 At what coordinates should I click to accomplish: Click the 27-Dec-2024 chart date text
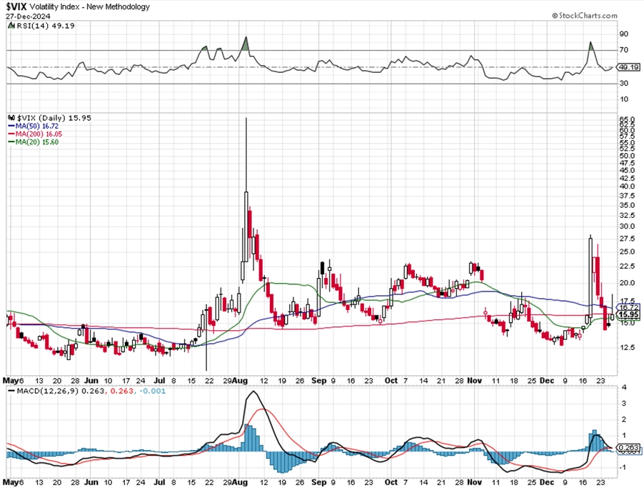click(28, 16)
